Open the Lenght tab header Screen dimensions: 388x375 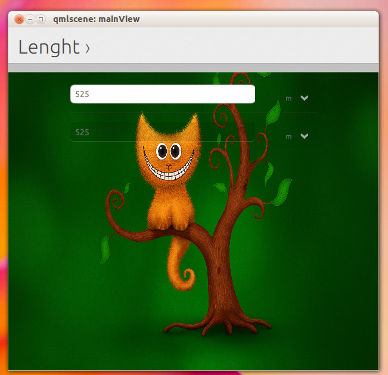(49, 47)
